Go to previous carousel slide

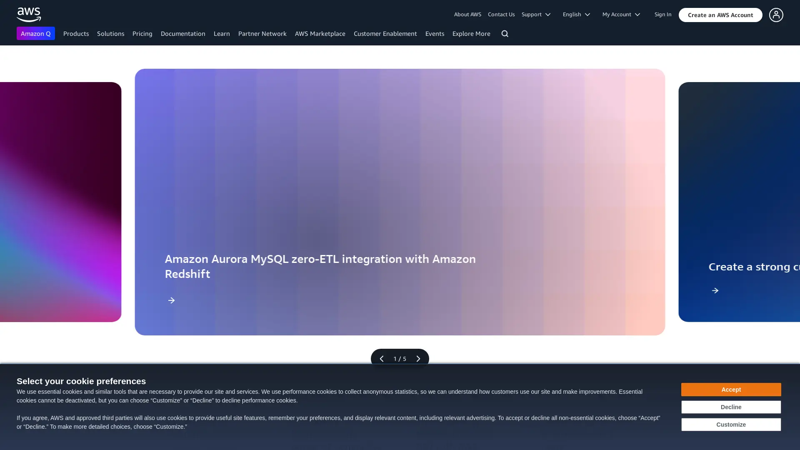tap(381, 359)
